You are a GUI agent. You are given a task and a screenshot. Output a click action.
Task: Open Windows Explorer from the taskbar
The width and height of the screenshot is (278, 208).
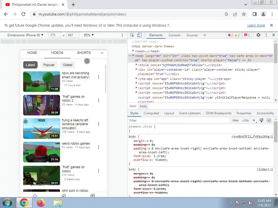coord(58,203)
